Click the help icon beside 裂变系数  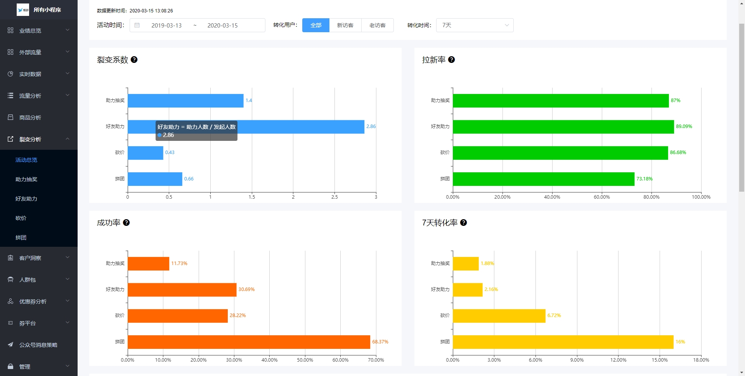134,60
